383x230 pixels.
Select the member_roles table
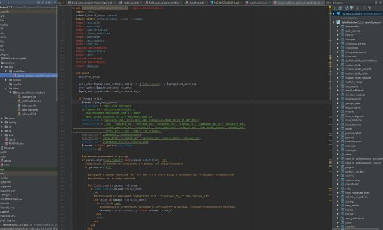point(353,142)
